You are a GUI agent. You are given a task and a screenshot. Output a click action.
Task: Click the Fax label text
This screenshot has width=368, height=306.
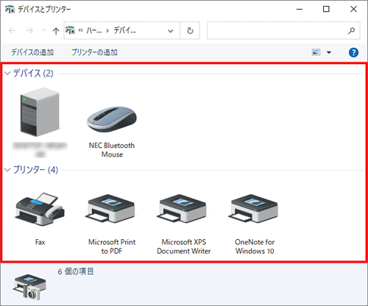(40, 242)
